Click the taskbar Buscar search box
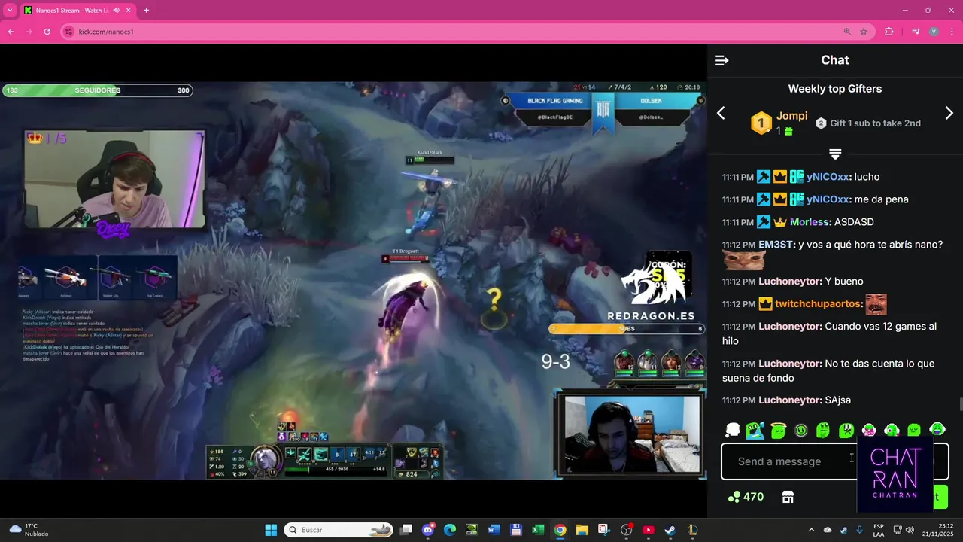Image resolution: width=963 pixels, height=542 pixels. [339, 530]
